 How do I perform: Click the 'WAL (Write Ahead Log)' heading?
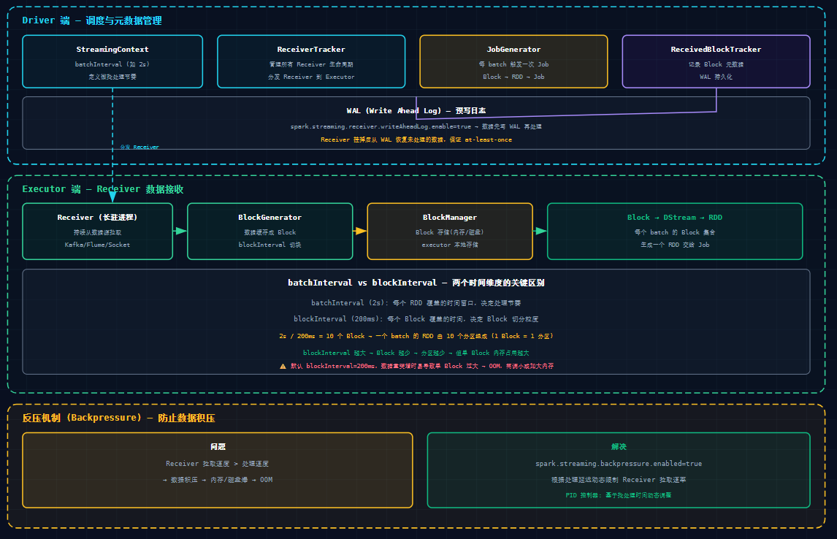tap(416, 110)
